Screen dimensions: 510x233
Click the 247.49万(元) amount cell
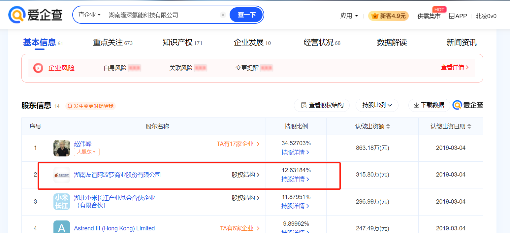pyautogui.click(x=372, y=228)
